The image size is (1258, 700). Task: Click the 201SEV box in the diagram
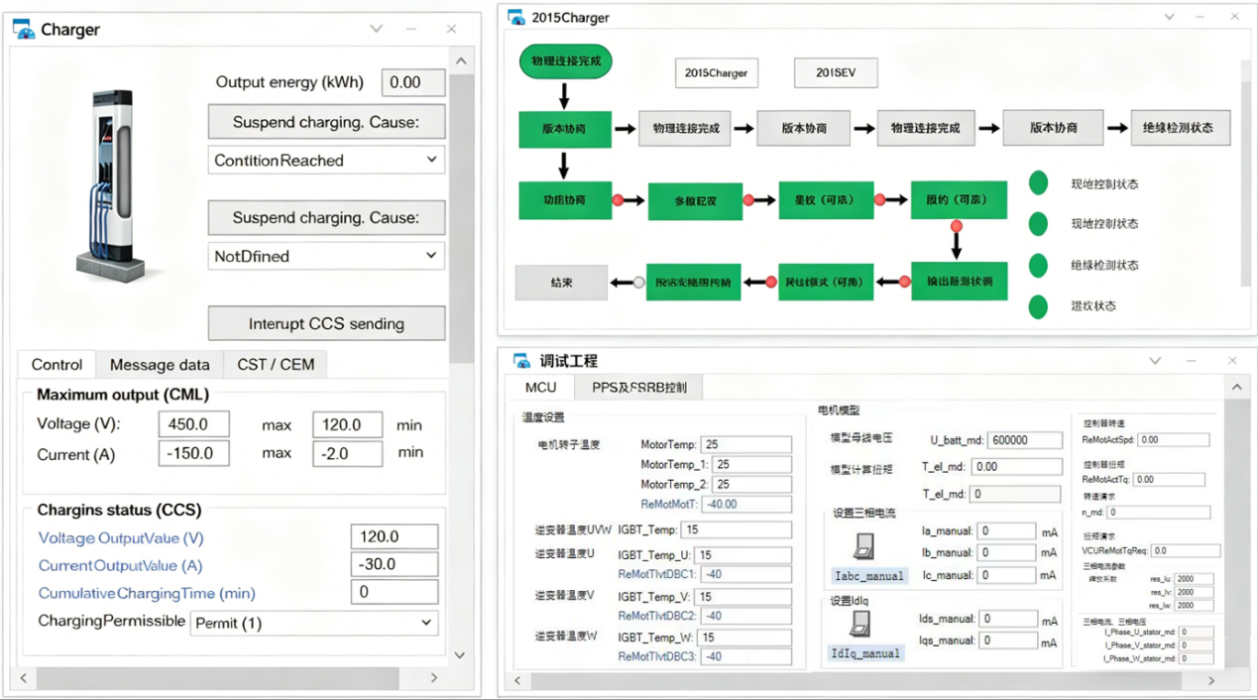pos(836,72)
